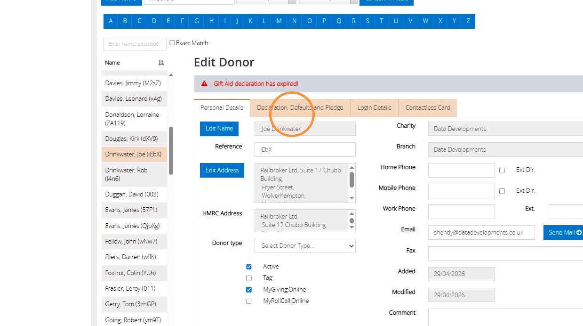The height and width of the screenshot is (326, 583).
Task: Select donor Evans, James (57F1)
Action: (134, 210)
